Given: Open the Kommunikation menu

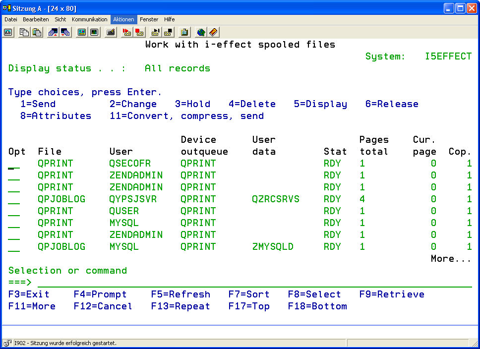Looking at the screenshot, I should 89,19.
